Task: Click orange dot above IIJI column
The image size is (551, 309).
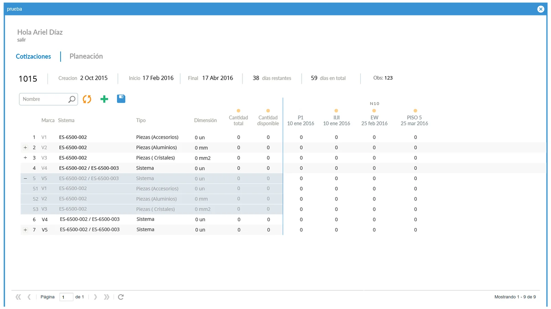Action: (x=336, y=111)
